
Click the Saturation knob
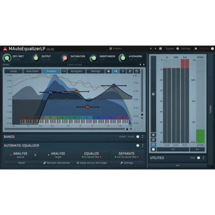click(65, 58)
